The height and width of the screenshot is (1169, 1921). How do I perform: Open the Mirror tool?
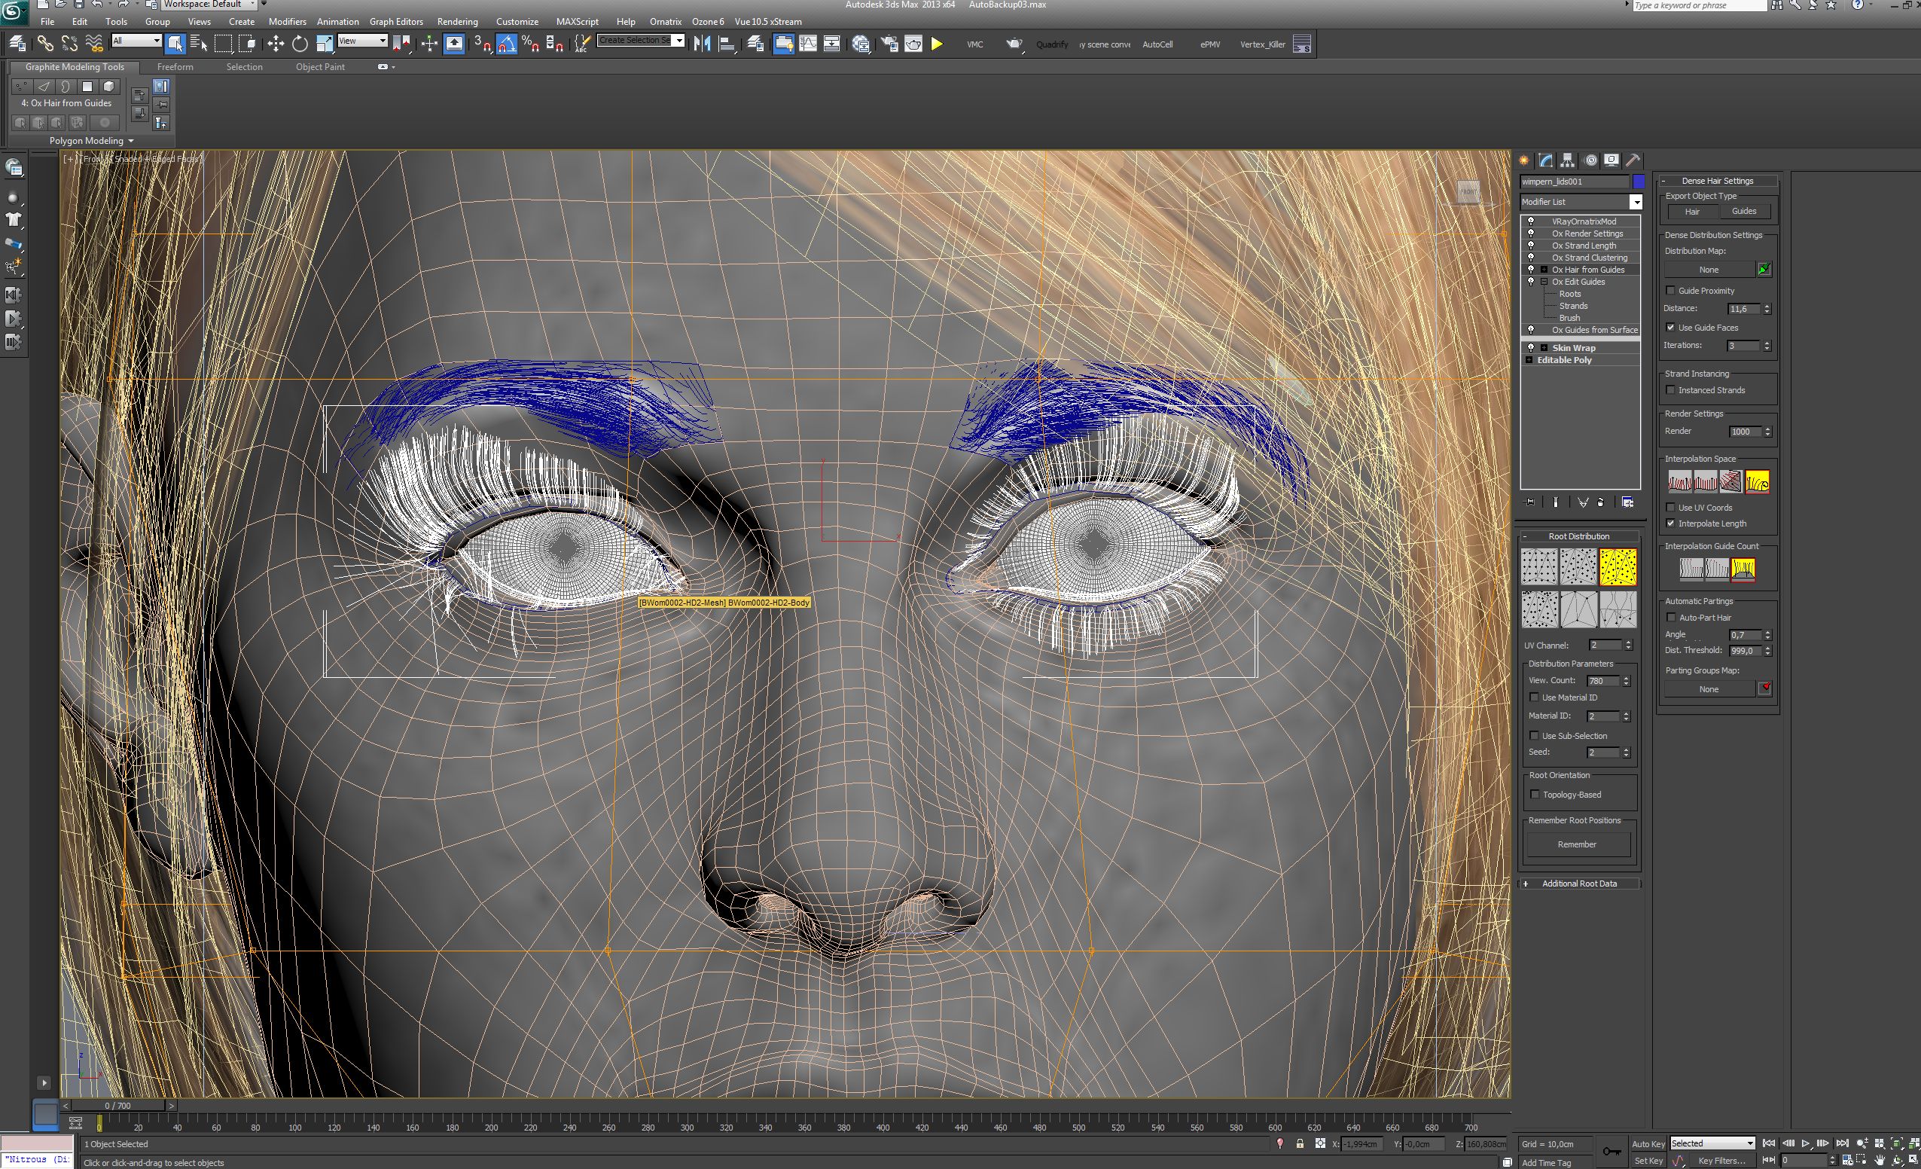702,44
